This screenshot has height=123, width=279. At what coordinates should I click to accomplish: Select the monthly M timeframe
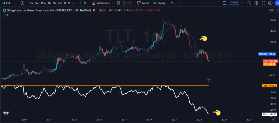pos(73,3)
